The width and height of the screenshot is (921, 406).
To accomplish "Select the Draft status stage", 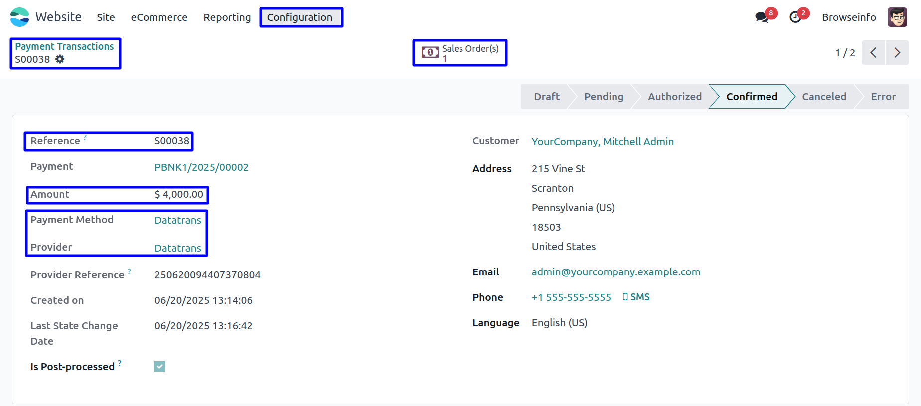I will tap(547, 97).
